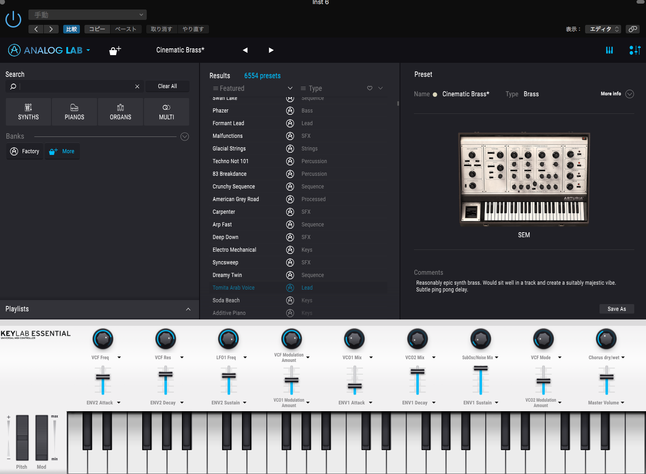Select the Glacial Strings preset
This screenshot has width=646, height=474.
coord(229,149)
